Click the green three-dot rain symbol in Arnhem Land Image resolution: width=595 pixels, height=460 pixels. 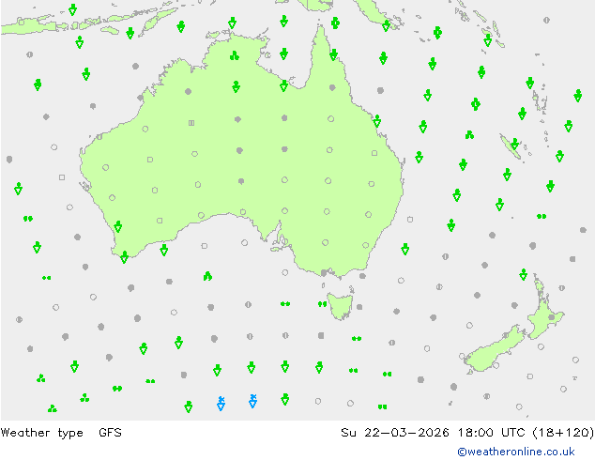(x=235, y=56)
